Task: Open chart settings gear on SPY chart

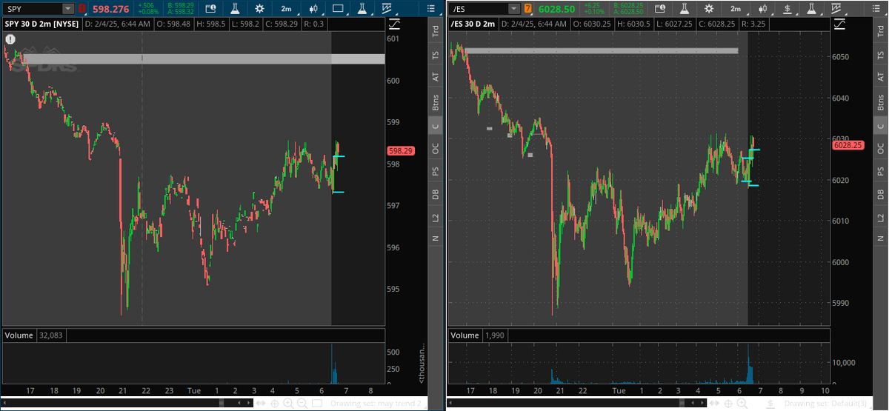Action: [259, 9]
